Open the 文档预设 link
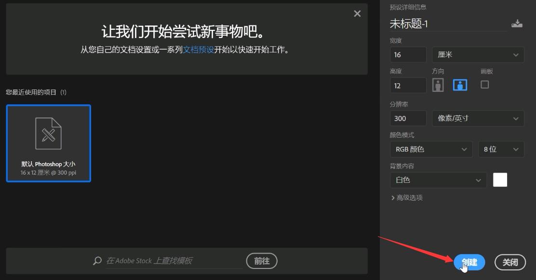This screenshot has height=280, width=536. click(198, 50)
